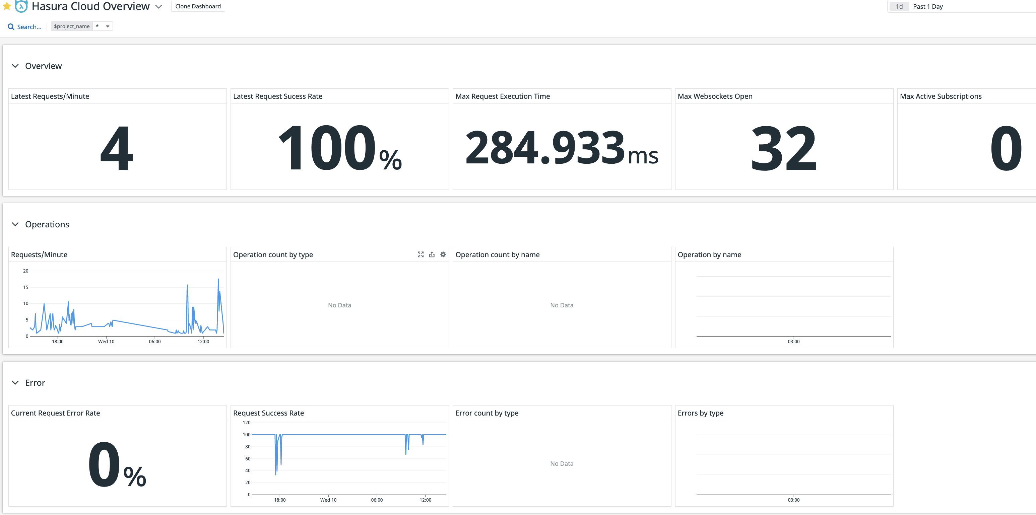
Task: Open the Past 1 Day time selector
Action: click(928, 6)
